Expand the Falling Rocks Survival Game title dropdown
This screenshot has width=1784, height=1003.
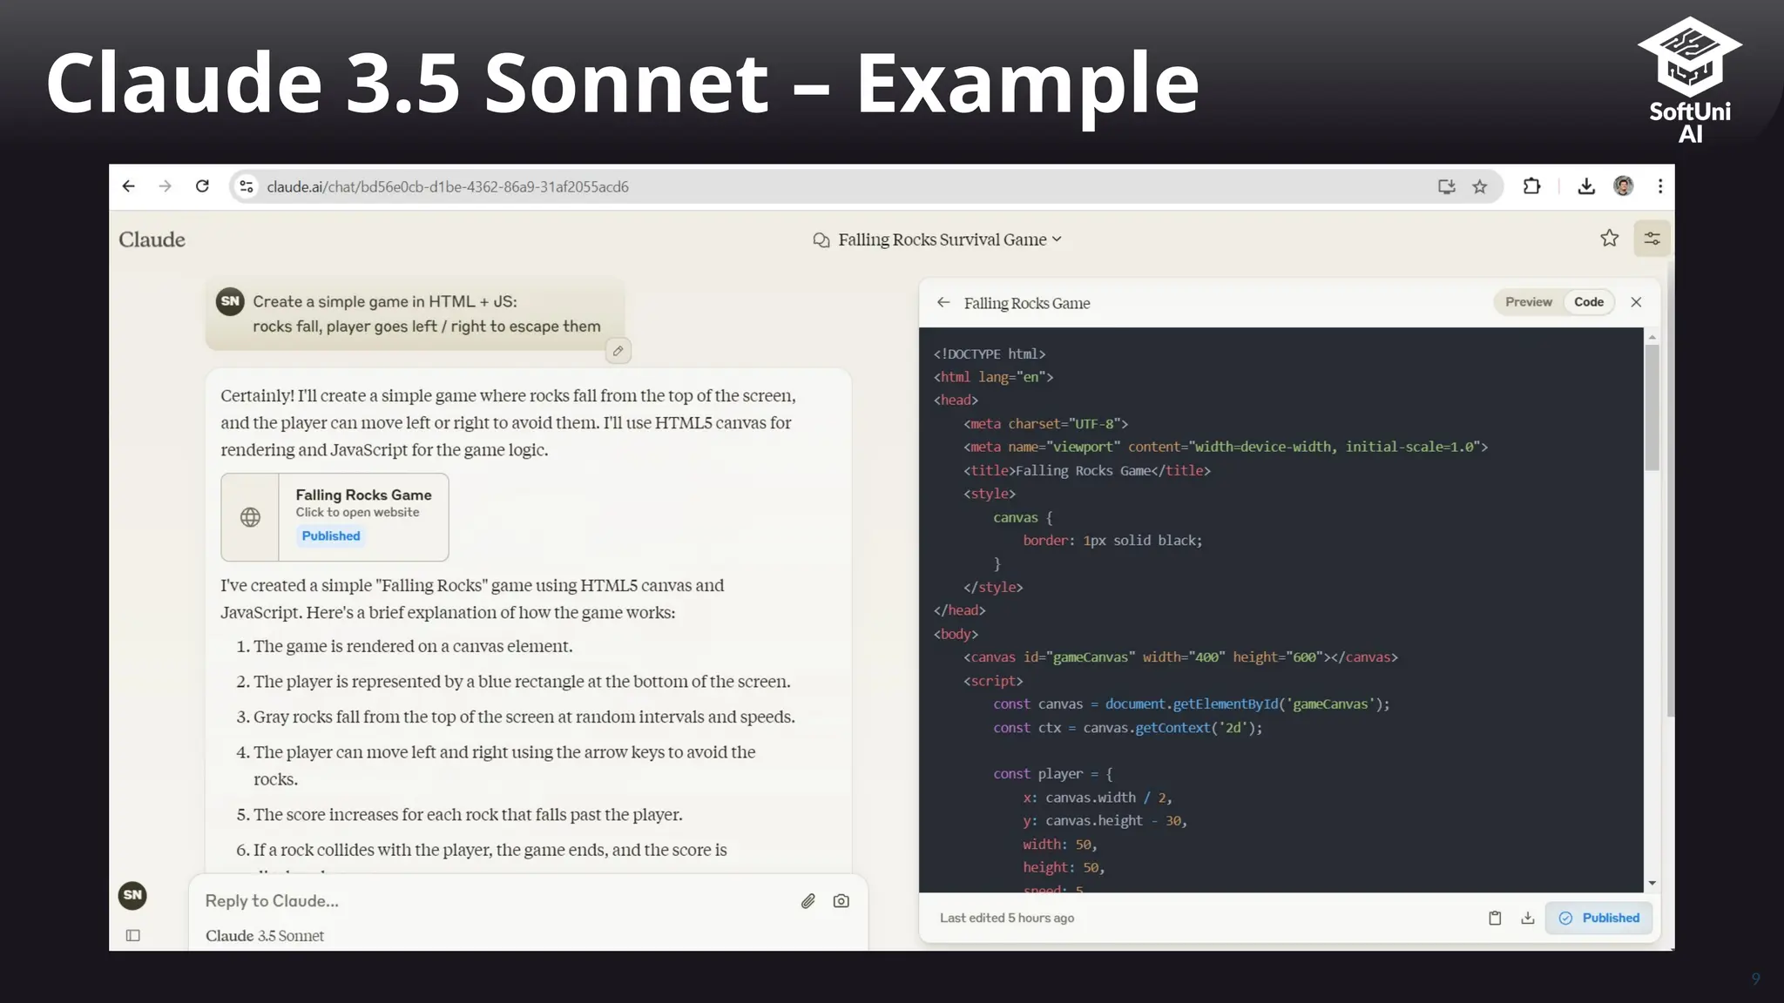pyautogui.click(x=1057, y=239)
